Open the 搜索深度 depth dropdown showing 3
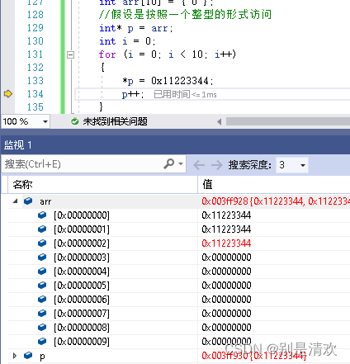The height and width of the screenshot is (364, 350). pyautogui.click(x=292, y=165)
